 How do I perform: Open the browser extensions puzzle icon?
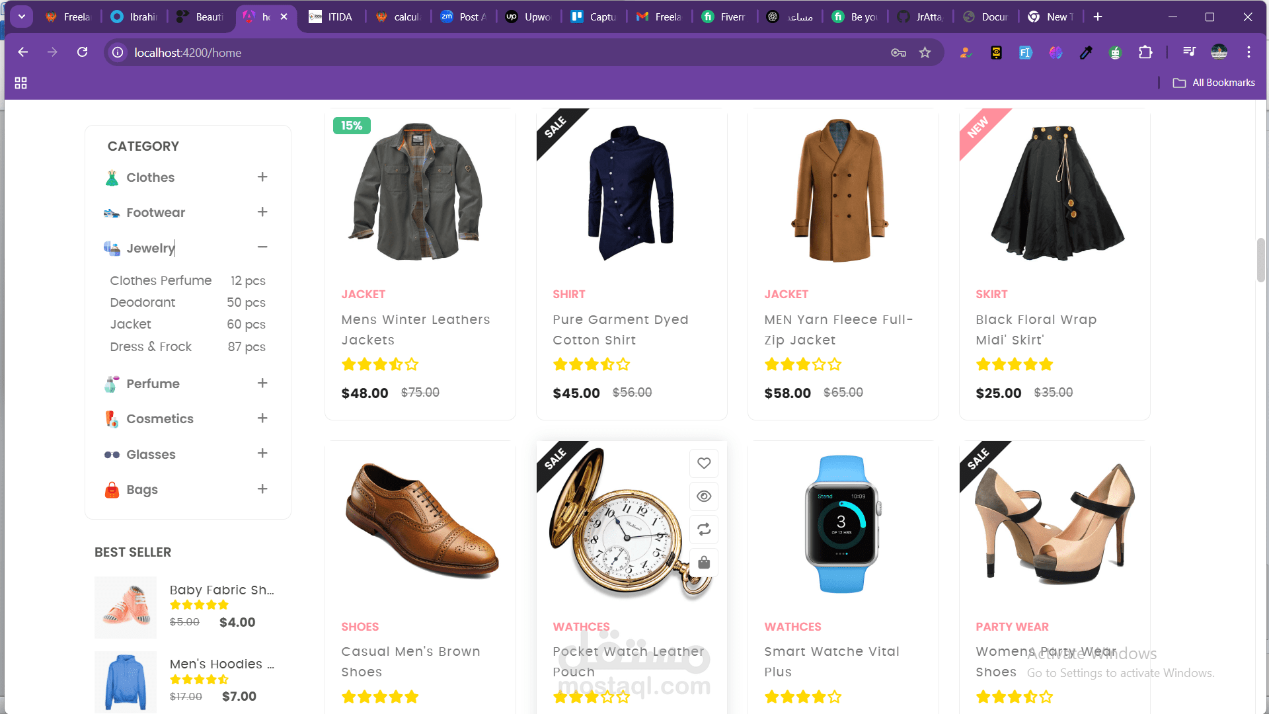click(1145, 52)
